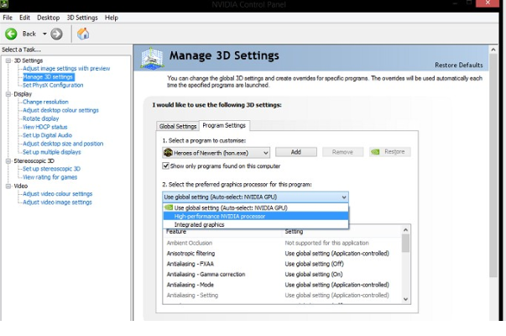Collapse the 3D Settings tree node
Image resolution: width=506 pixels, height=336 pixels.
pyautogui.click(x=8, y=60)
